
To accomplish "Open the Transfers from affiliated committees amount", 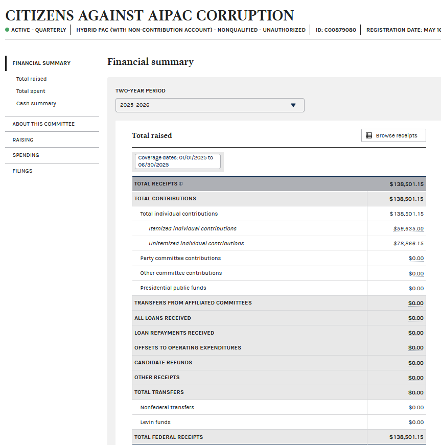I will 415,303.
